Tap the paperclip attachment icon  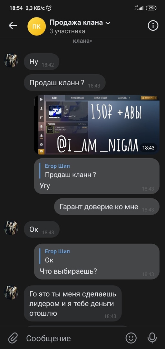pos(13,338)
